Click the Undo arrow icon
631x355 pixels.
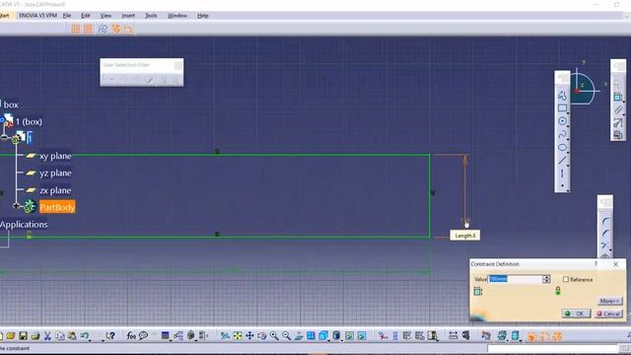(x=84, y=335)
